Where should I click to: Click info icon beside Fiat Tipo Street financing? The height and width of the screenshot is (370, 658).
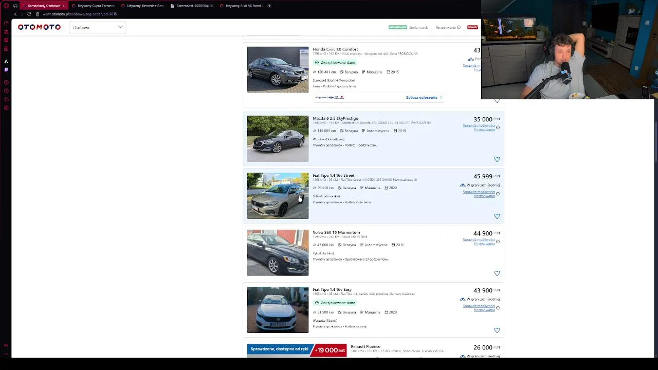pyautogui.click(x=498, y=194)
